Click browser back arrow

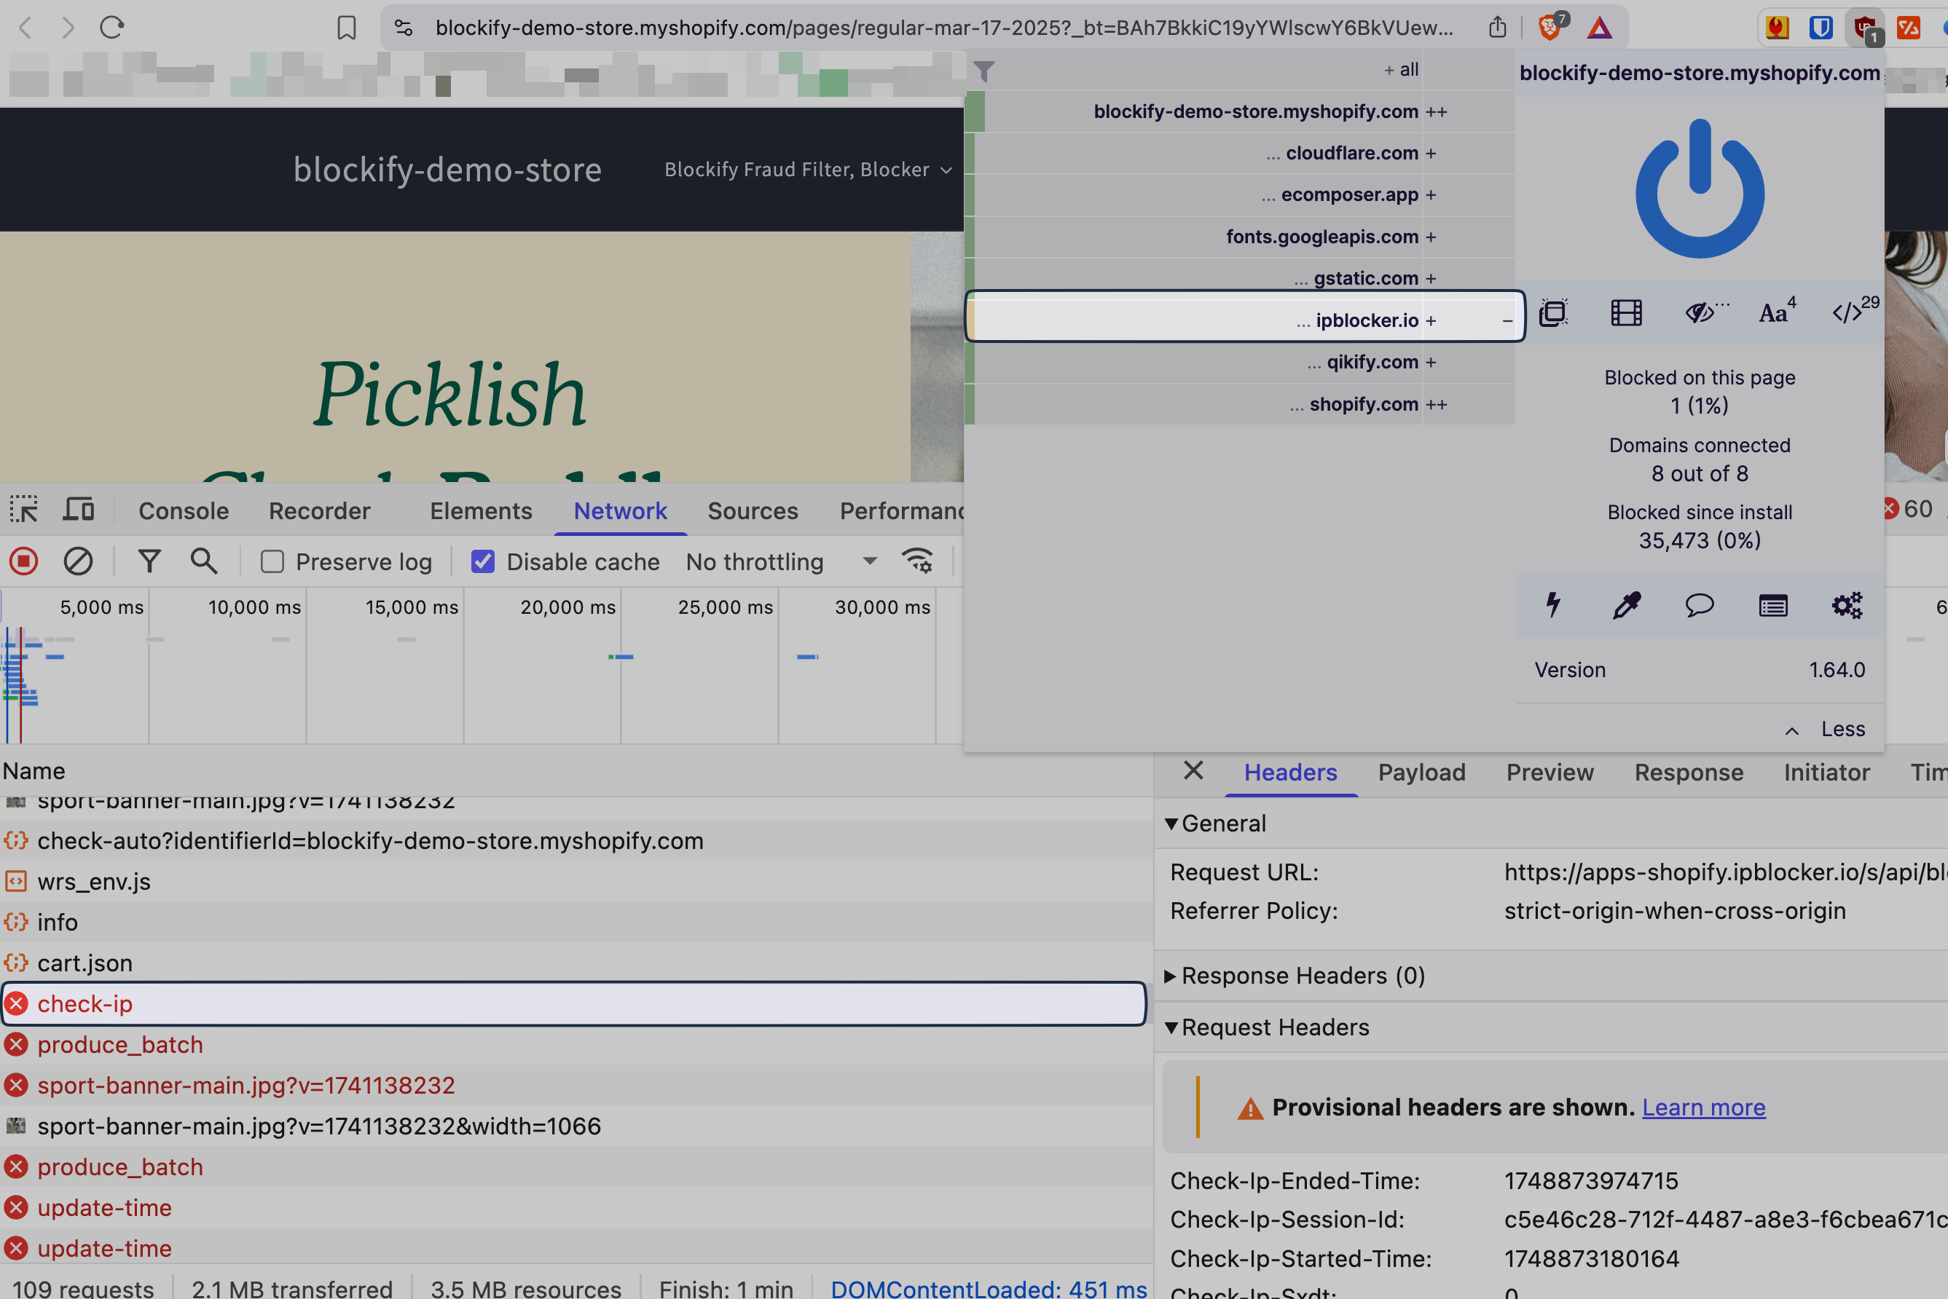pos(25,28)
